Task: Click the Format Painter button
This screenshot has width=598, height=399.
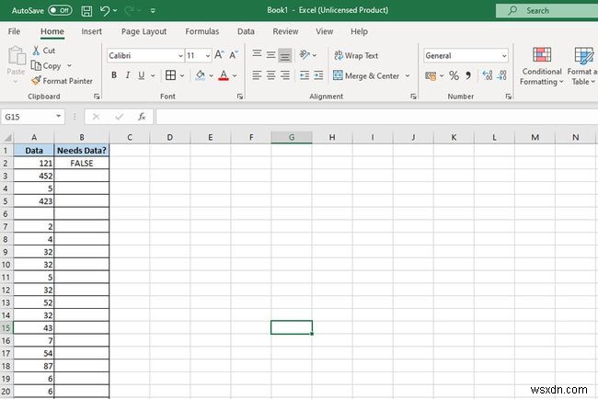Action: [62, 81]
